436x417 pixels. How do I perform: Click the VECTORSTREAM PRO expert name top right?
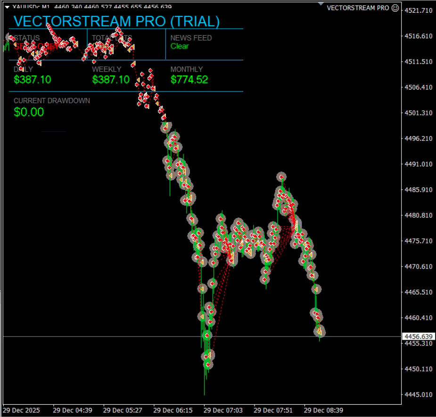[x=358, y=8]
